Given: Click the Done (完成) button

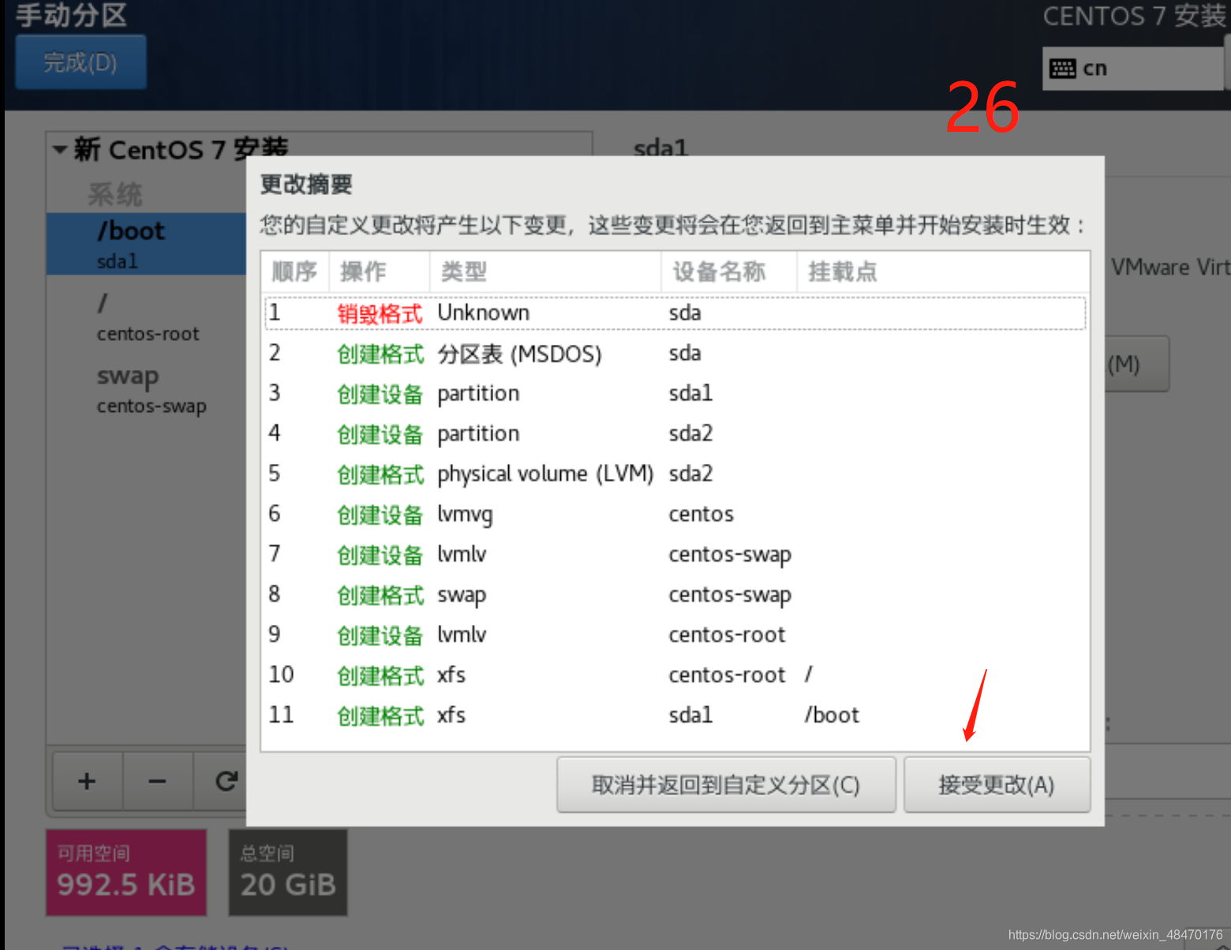Looking at the screenshot, I should 80,62.
